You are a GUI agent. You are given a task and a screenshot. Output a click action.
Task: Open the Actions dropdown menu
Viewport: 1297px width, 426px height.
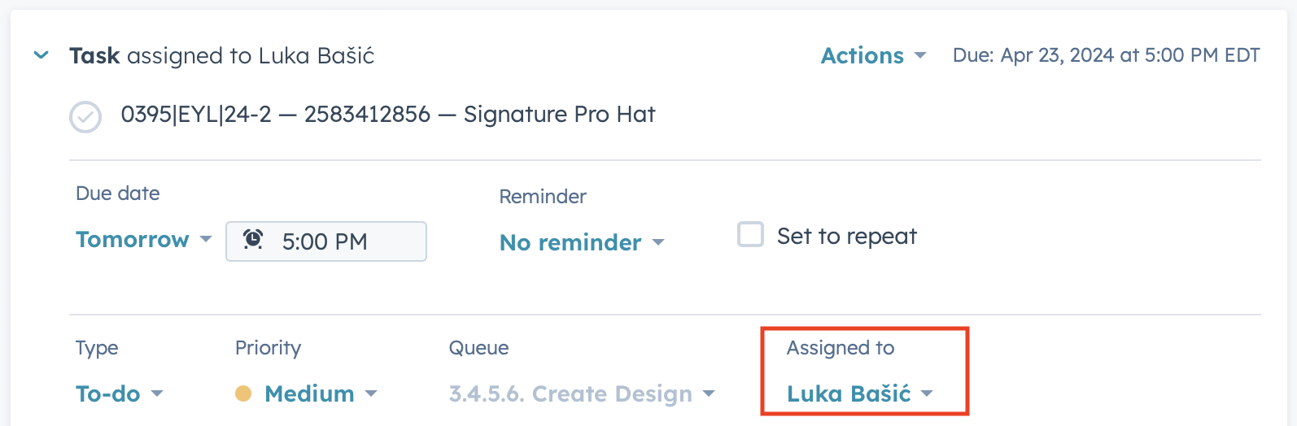(x=862, y=56)
